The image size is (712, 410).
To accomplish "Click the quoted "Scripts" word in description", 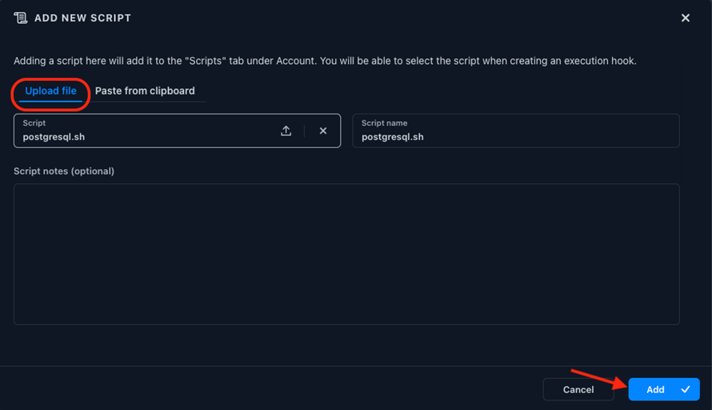I will coord(206,61).
